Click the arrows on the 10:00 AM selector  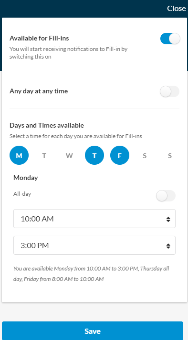[x=168, y=219]
